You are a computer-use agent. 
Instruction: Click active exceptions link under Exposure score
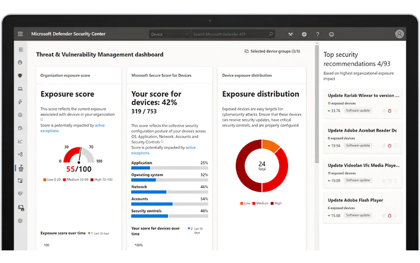pos(100,125)
